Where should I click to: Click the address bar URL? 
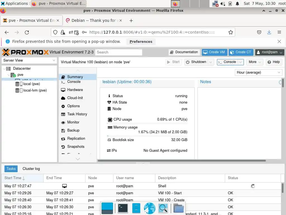tap(152, 32)
